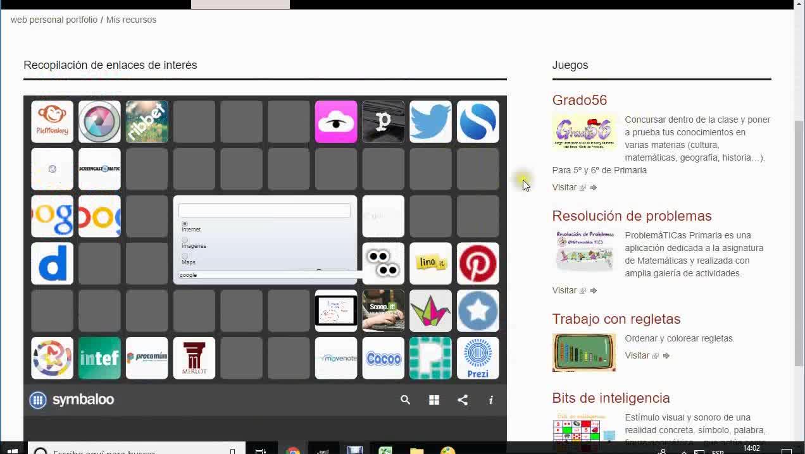Screen dimensions: 805x454
Task: Open the blue S Simplenote tile
Action: tap(478, 121)
